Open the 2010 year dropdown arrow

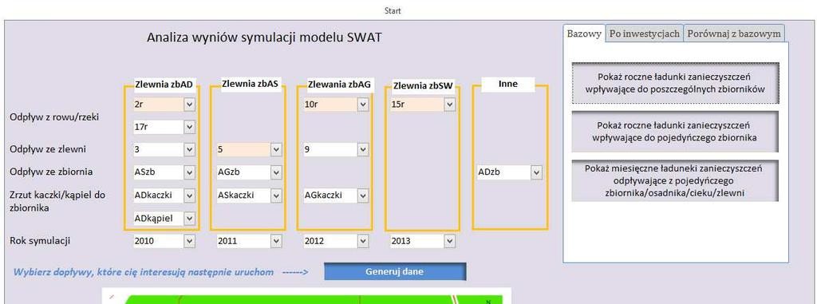tap(189, 241)
